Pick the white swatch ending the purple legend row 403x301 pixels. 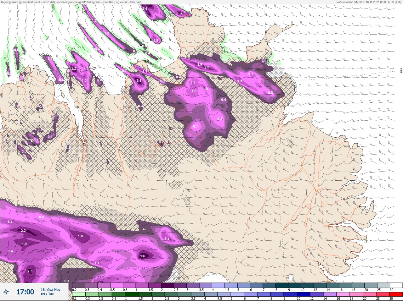point(396,286)
